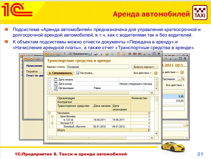Viewport: 211px width, 159px height.
Task: Tick the Дата конца checkbox
Action: [x=50, y=84]
